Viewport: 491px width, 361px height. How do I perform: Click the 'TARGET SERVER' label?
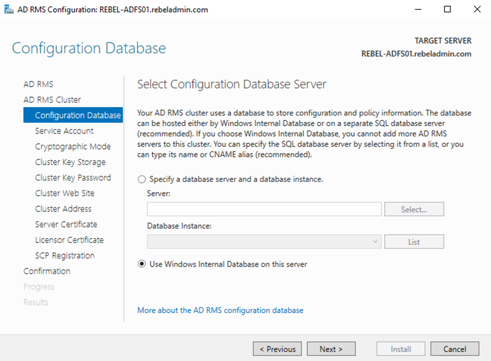click(443, 41)
